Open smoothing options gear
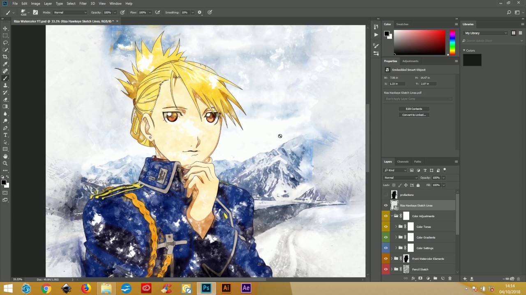The image size is (526, 295). pyautogui.click(x=200, y=12)
